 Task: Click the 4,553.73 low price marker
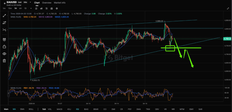click(x=36, y=80)
